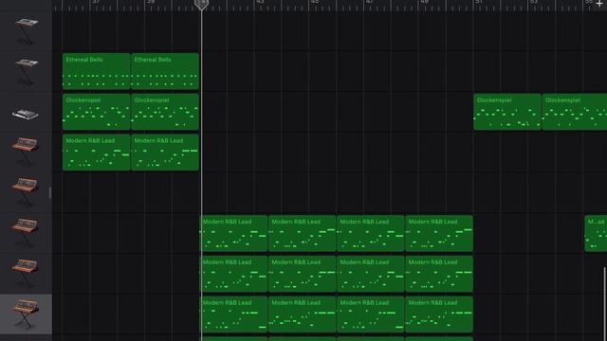Select the Ethereal Bells region at bar 37
This screenshot has width=607, height=341.
coord(97,72)
